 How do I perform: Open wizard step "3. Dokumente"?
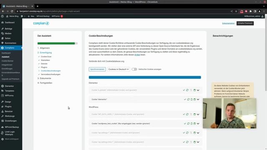point(44,78)
